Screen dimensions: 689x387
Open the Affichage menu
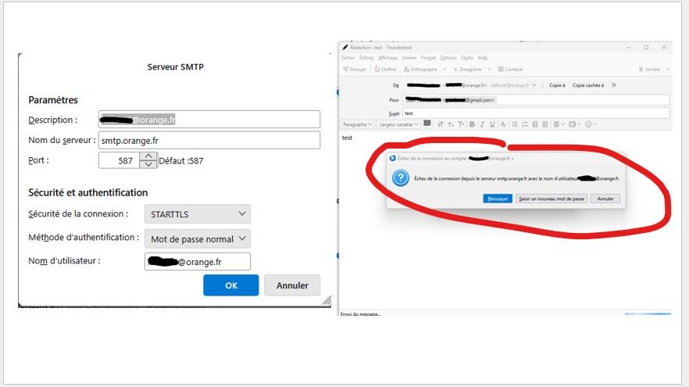(x=387, y=58)
